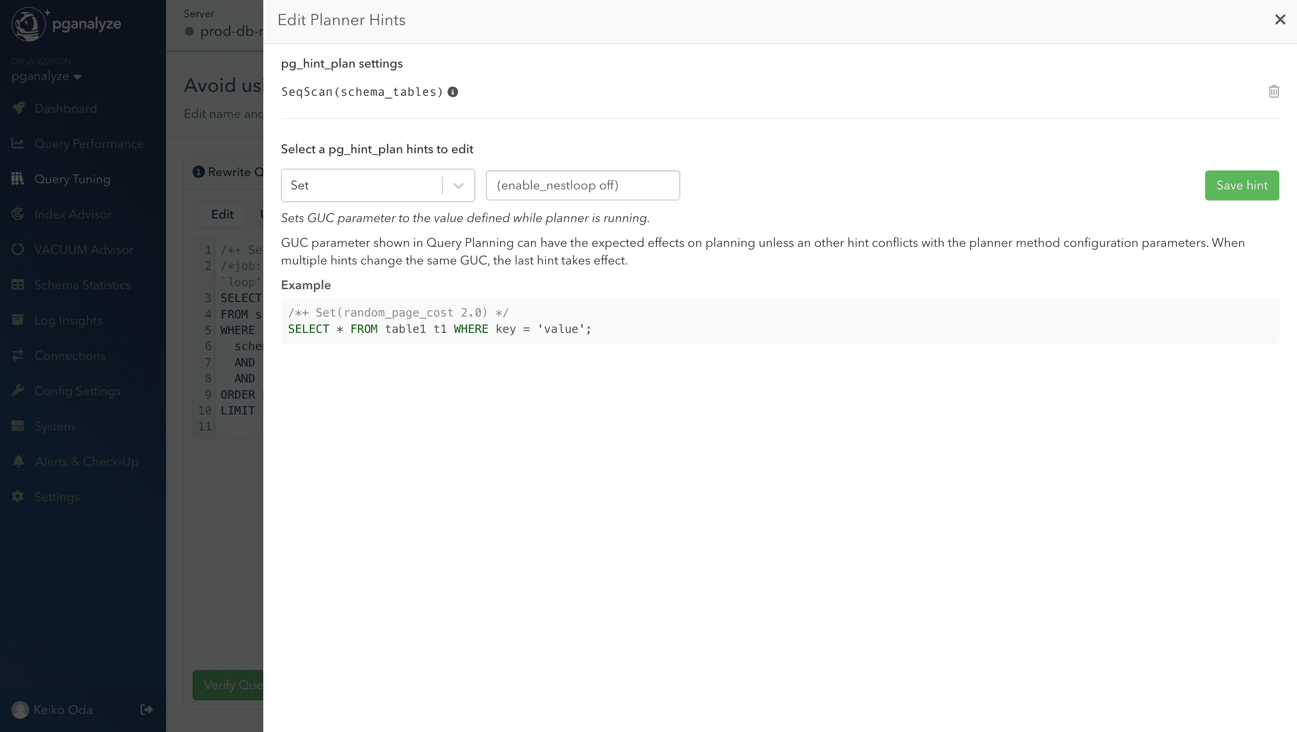Click the Keiko Oda user name

63,709
